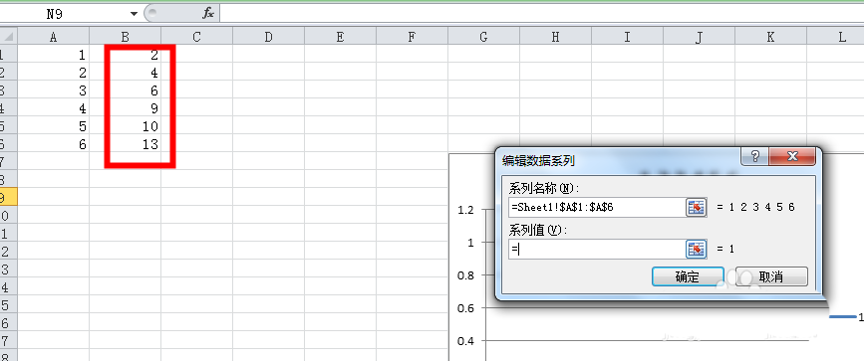This screenshot has width=864, height=361.
Task: Click the 0.8 chart axis label
Action: [465, 275]
